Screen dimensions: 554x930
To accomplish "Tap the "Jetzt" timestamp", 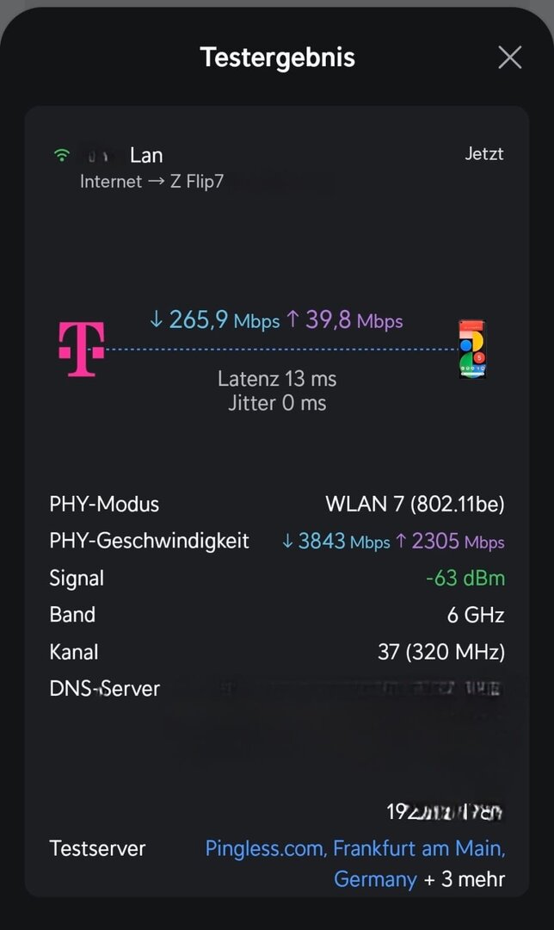I will [483, 155].
